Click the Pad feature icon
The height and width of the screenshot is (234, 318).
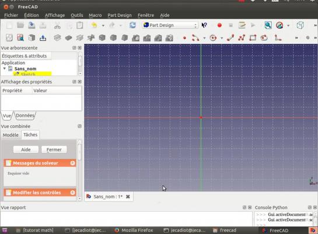[x=57, y=38]
